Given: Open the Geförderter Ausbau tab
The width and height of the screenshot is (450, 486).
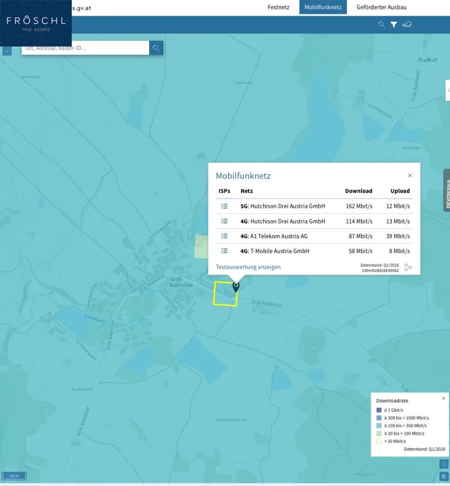Looking at the screenshot, I should pos(382,7).
